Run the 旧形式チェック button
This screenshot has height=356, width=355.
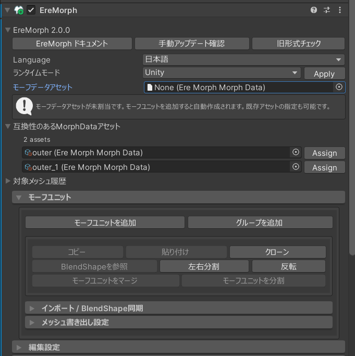point(299,44)
